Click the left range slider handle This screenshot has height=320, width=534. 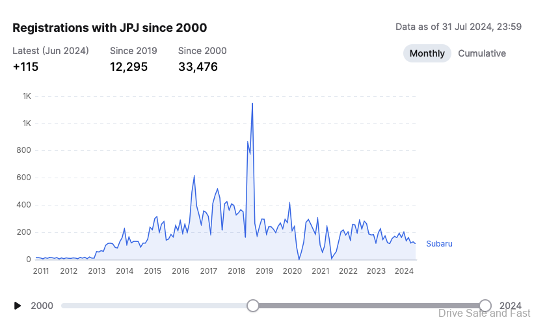coord(253,306)
